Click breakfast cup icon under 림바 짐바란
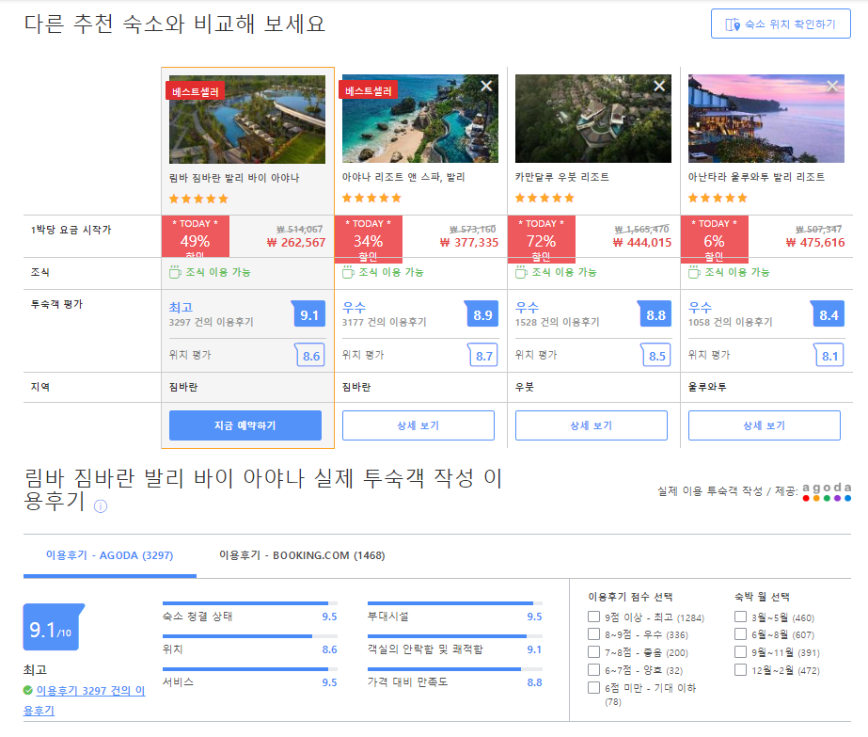Image resolution: width=868 pixels, height=737 pixels. point(175,272)
